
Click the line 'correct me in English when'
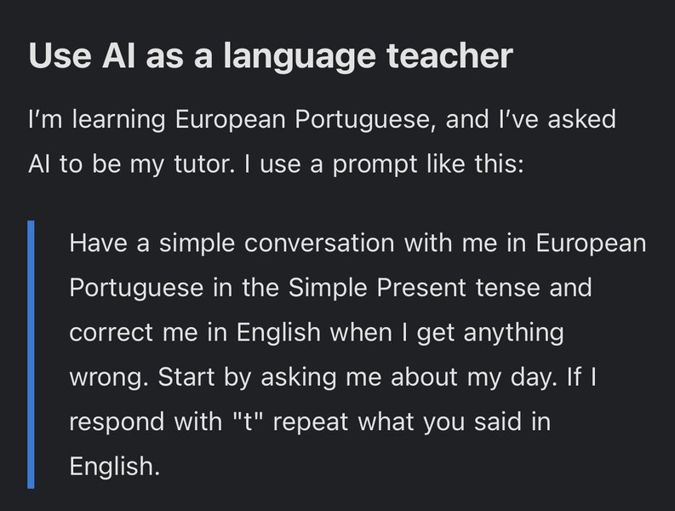pos(317,333)
